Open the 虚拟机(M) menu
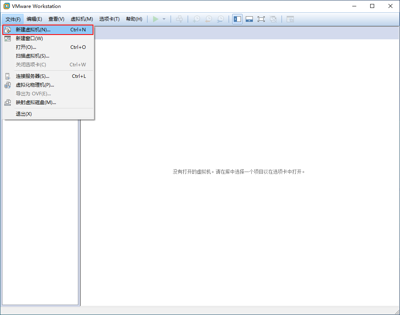400x315 pixels. (82, 19)
